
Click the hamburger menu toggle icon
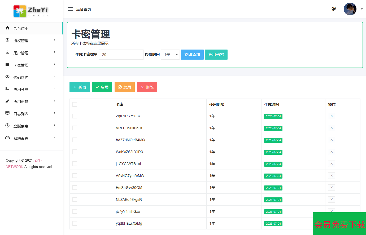pyautogui.click(x=70, y=9)
